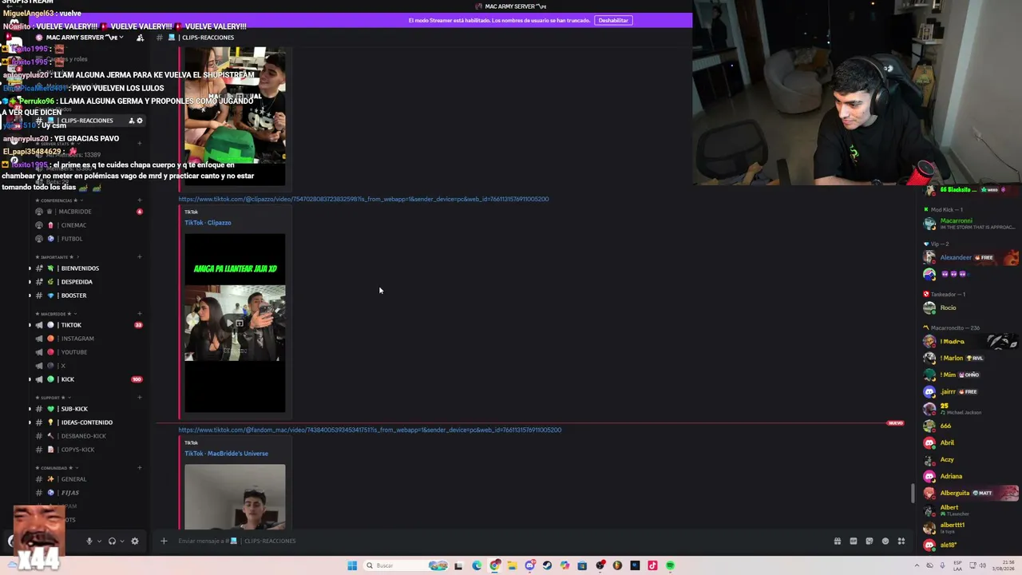Screen dimensions: 1022x575
Task: Open the emoji picker
Action: coord(885,541)
